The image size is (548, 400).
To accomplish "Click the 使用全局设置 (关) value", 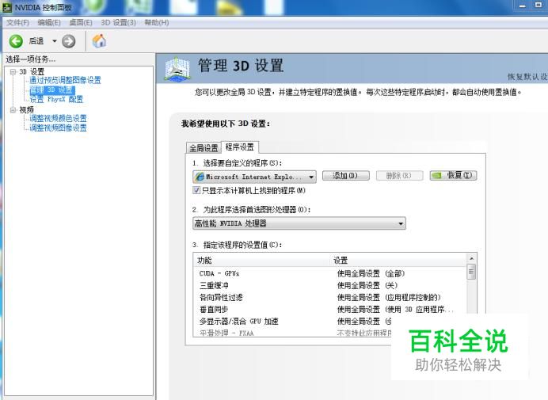I will click(x=367, y=285).
